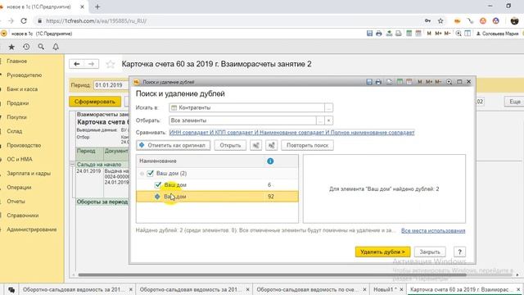
Task: Save icon in the 1C main toolbar
Action: tap(369, 34)
